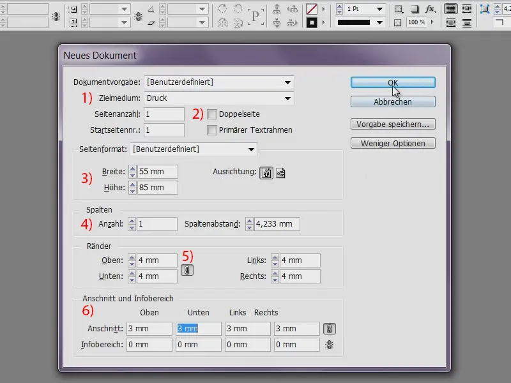Viewport: 511px width, 383px height.
Task: Click the blue frame fitting icon
Action: pyautogui.click(x=485, y=9)
